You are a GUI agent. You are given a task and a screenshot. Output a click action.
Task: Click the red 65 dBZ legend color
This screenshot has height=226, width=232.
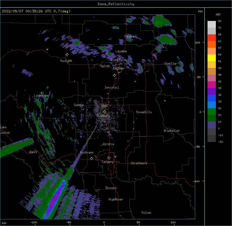[212, 38]
